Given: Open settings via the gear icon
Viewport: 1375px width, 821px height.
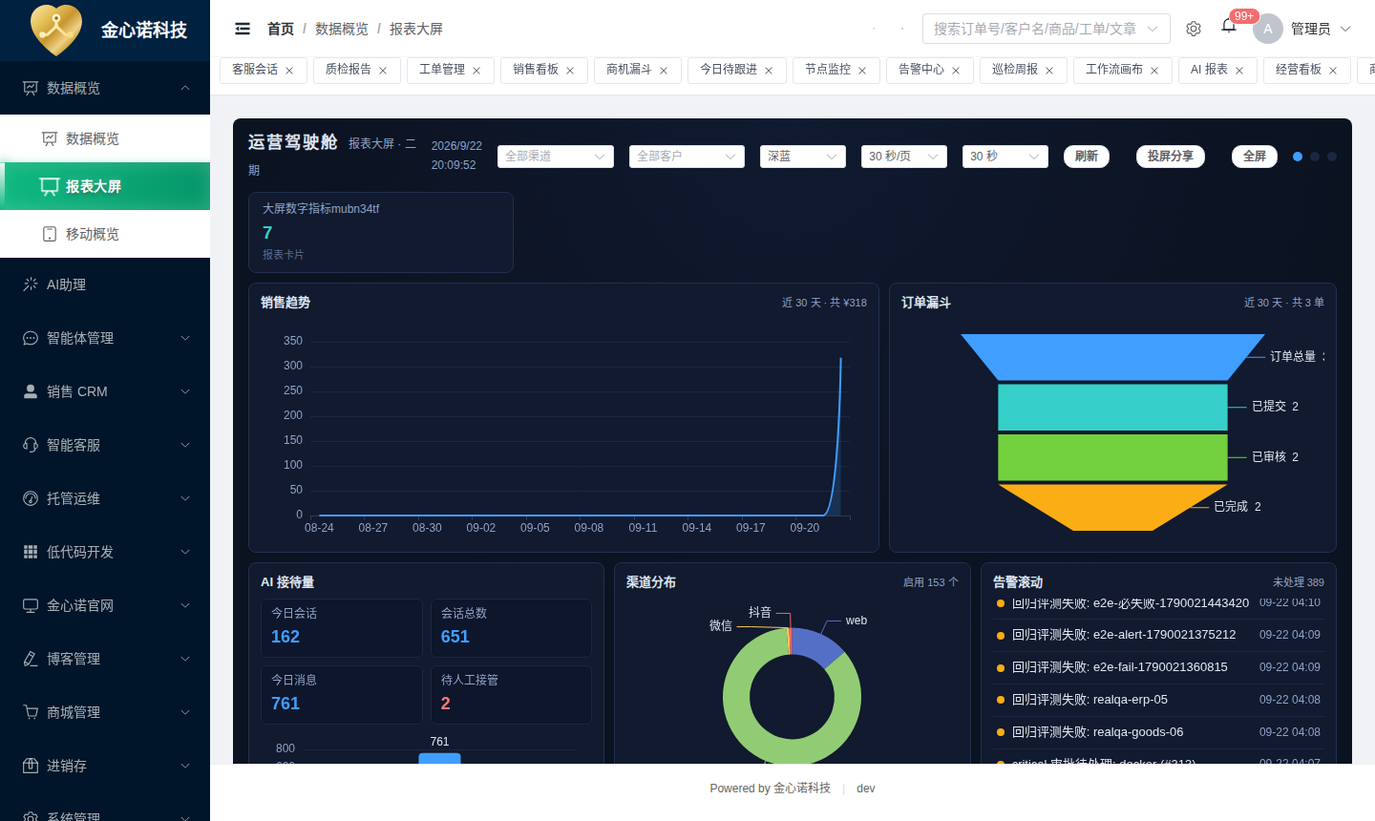Looking at the screenshot, I should click(x=1194, y=29).
